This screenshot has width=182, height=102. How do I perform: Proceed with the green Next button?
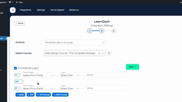pyautogui.click(x=133, y=67)
